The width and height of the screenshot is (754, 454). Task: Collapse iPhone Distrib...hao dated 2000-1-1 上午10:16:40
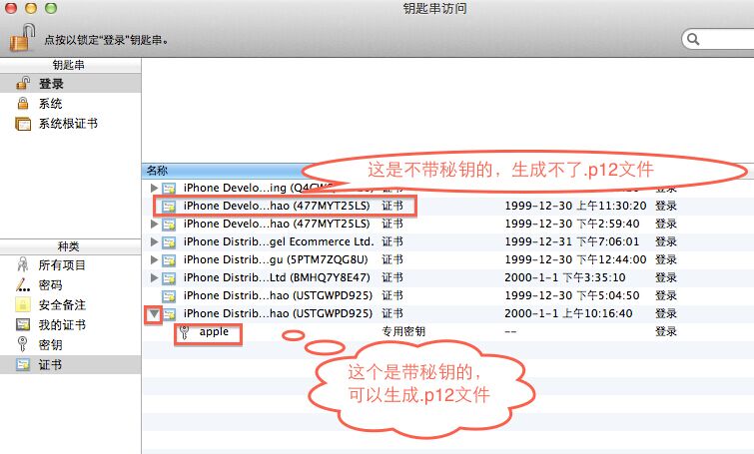(154, 314)
